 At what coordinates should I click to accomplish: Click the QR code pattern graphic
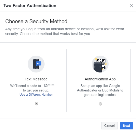tap(103, 64)
